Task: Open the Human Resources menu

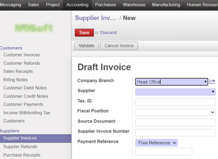Action: tap(202, 5)
